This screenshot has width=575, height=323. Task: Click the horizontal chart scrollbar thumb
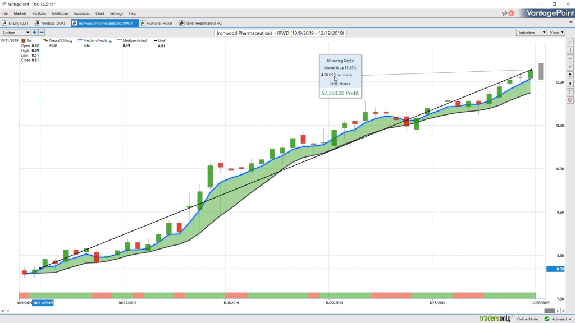click(x=549, y=311)
